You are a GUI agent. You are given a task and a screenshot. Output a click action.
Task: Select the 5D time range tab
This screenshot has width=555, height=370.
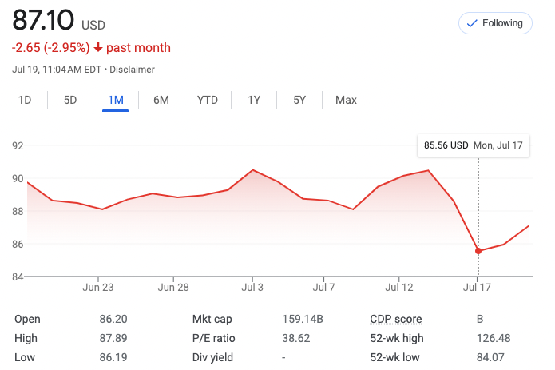click(70, 100)
